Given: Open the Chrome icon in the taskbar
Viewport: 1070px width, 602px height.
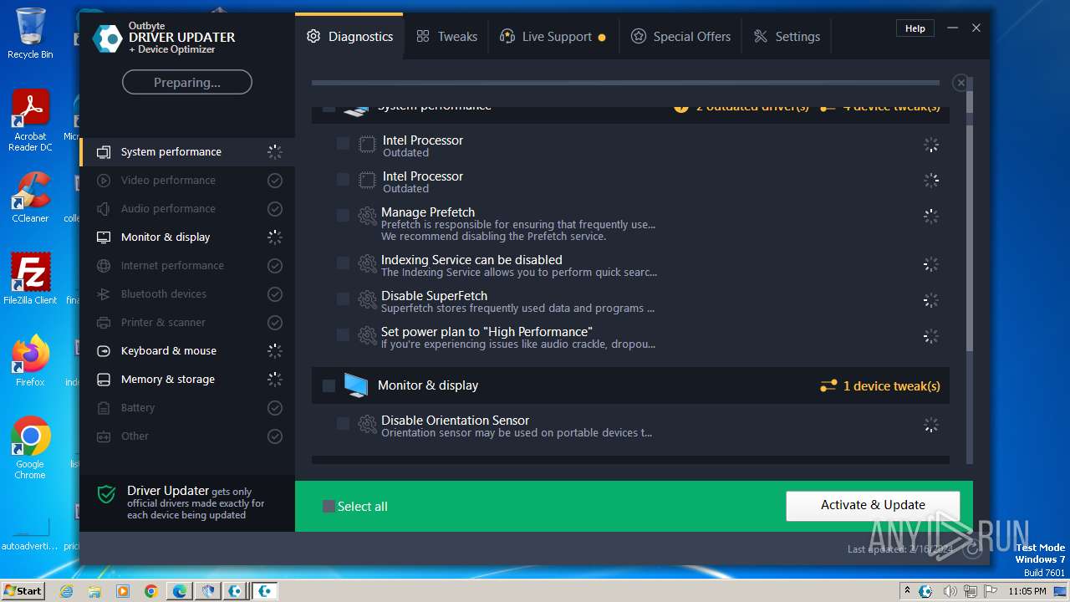Looking at the screenshot, I should coord(151,591).
